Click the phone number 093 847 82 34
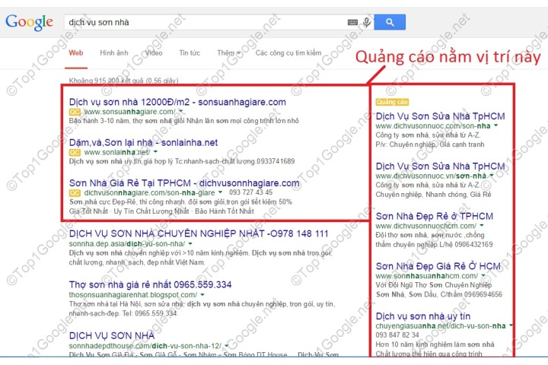 click(397, 335)
